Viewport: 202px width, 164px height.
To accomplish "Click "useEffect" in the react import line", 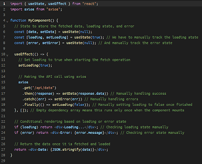I will pos(57,4).
